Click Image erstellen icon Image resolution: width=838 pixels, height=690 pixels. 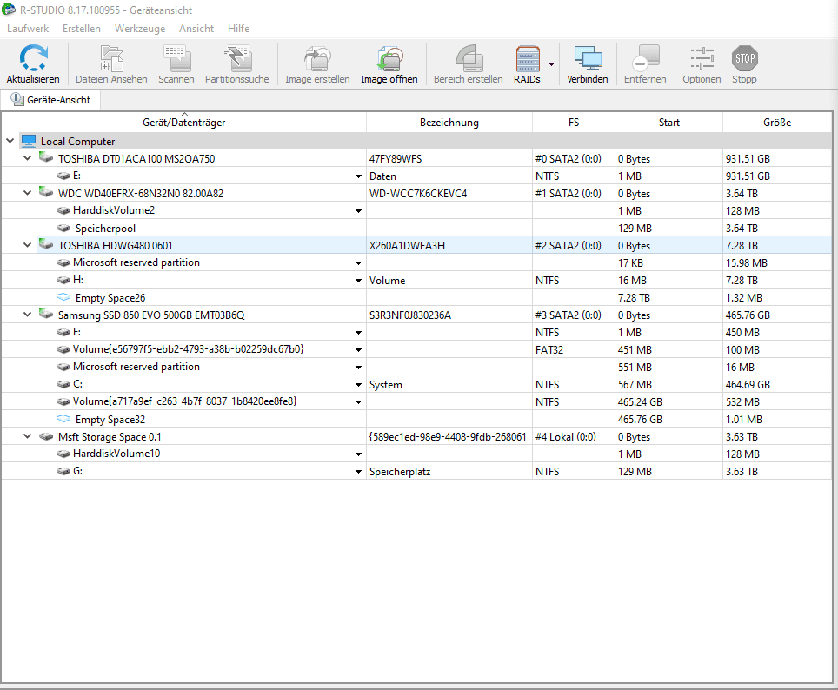pos(317,58)
